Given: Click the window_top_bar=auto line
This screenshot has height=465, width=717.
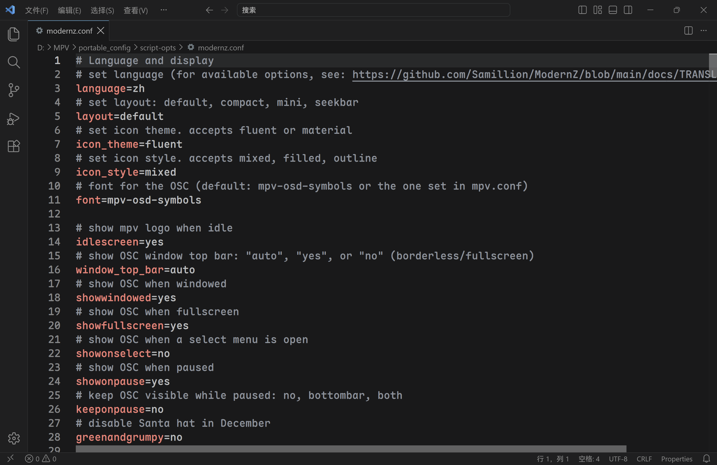Looking at the screenshot, I should point(135,270).
